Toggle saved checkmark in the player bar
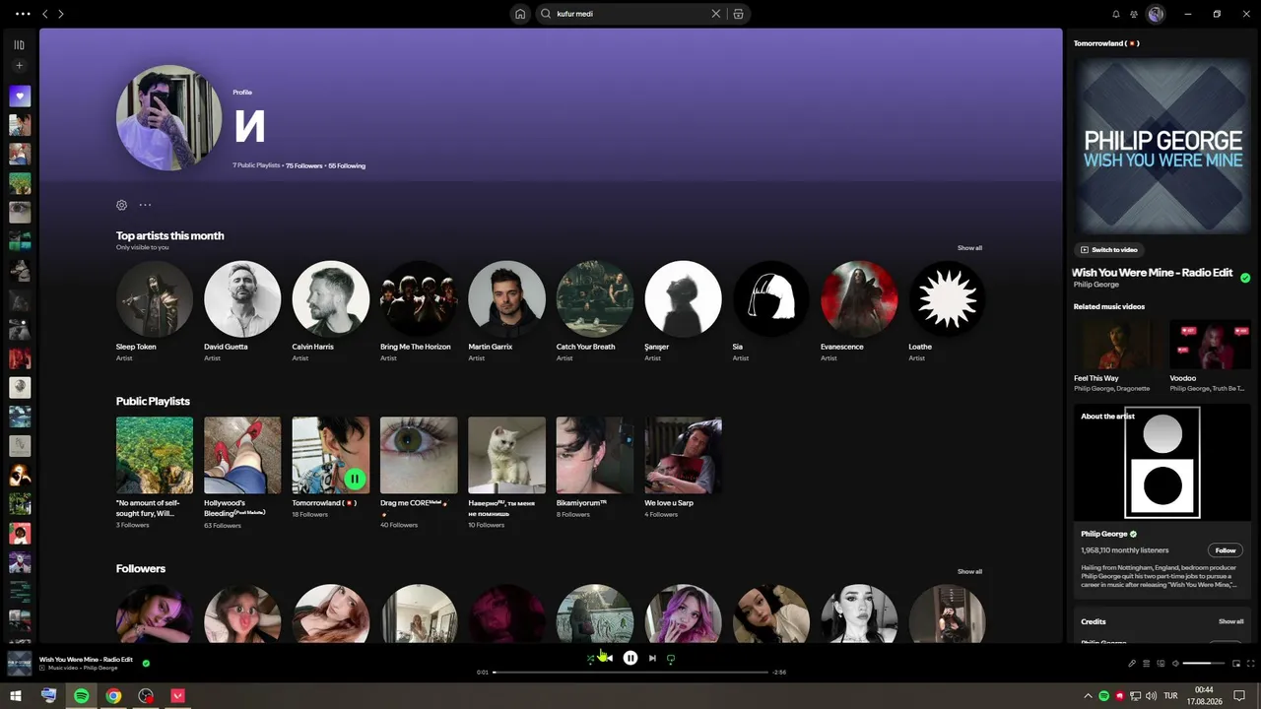 146,663
